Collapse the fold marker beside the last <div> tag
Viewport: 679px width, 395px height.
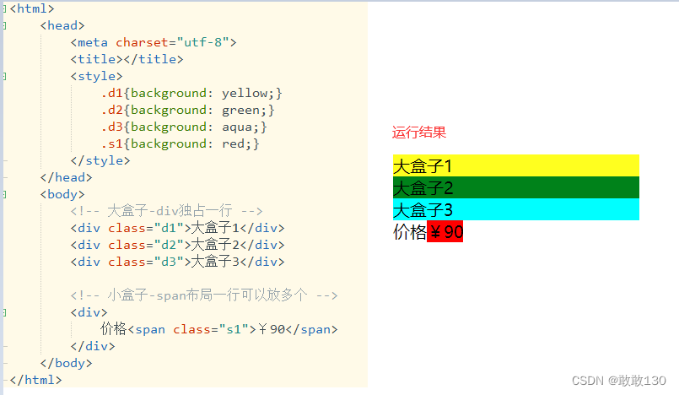[4, 312]
